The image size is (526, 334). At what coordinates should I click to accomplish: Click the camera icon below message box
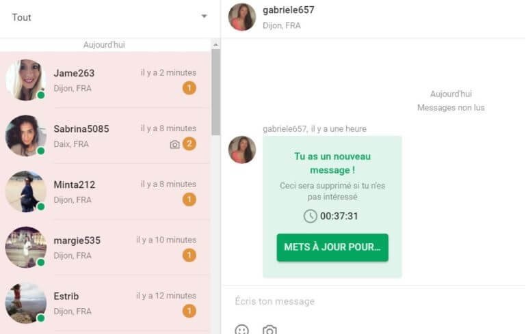coord(269,330)
